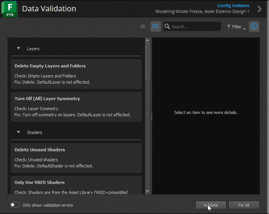Select Delete Unused Shaders check
Screen dimensions: 269x214
pyautogui.click(x=76, y=158)
